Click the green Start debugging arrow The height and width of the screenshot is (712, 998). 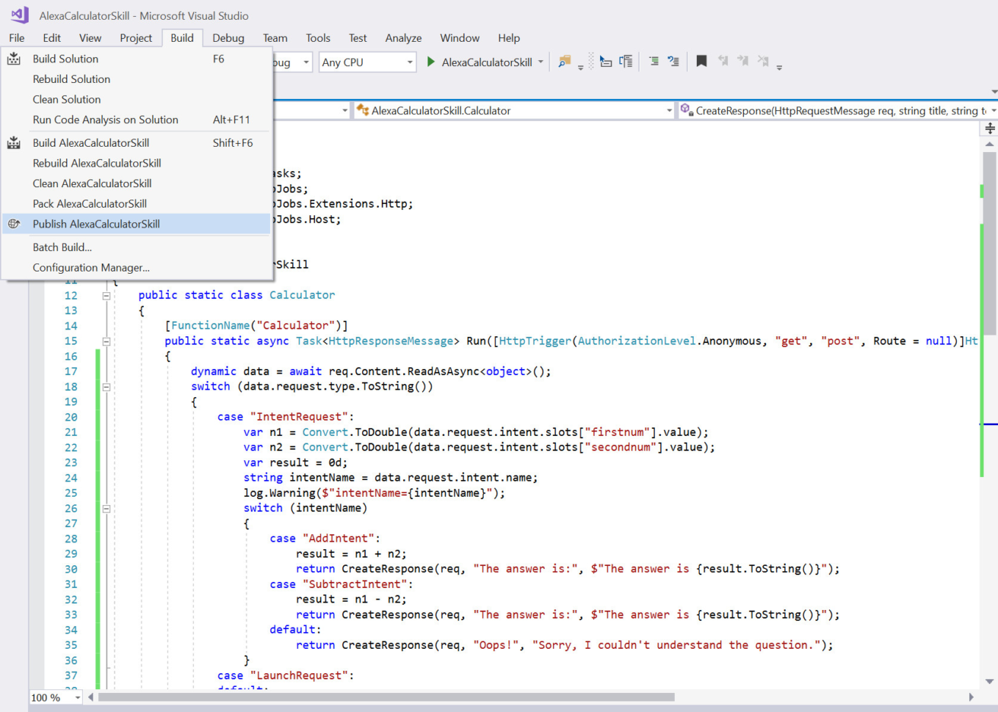[431, 62]
